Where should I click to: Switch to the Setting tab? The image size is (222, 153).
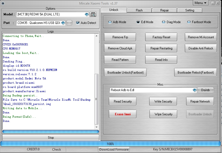(190, 10)
